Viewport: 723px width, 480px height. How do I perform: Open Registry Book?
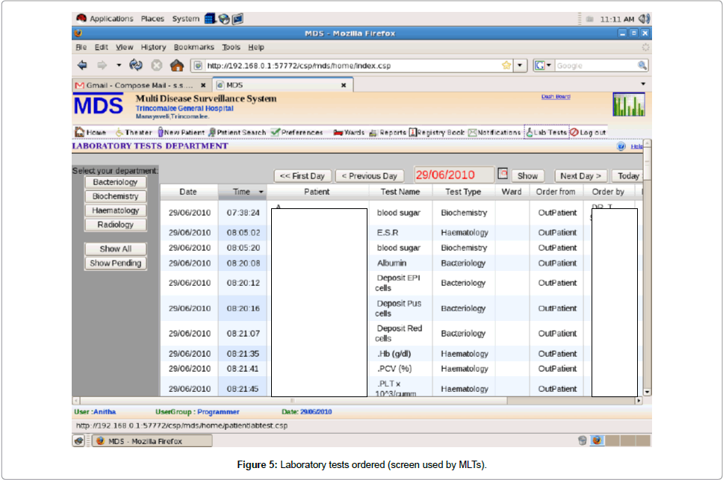437,132
